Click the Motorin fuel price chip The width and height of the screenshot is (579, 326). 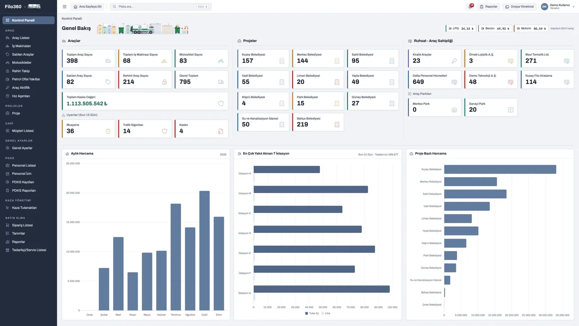click(x=531, y=28)
